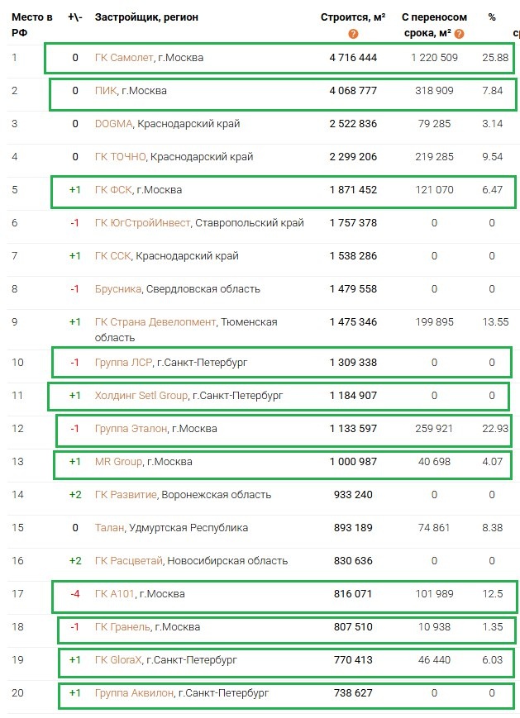Open the Группа ЛСР developer link
Image resolution: width=520 pixels, height=718 pixels.
point(123,362)
